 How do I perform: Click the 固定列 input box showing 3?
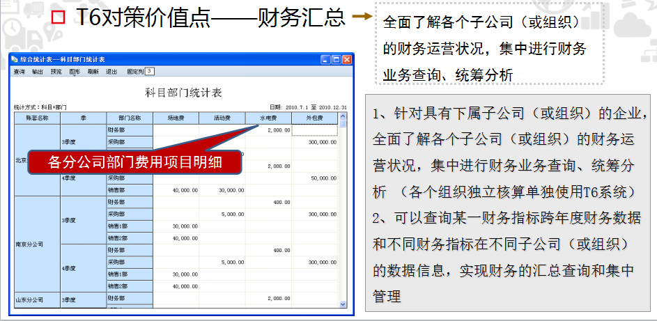150,72
